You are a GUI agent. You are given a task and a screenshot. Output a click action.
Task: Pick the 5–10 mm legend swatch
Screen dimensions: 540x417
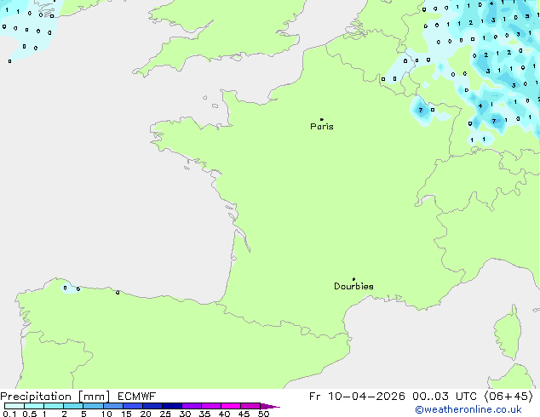[93, 406]
